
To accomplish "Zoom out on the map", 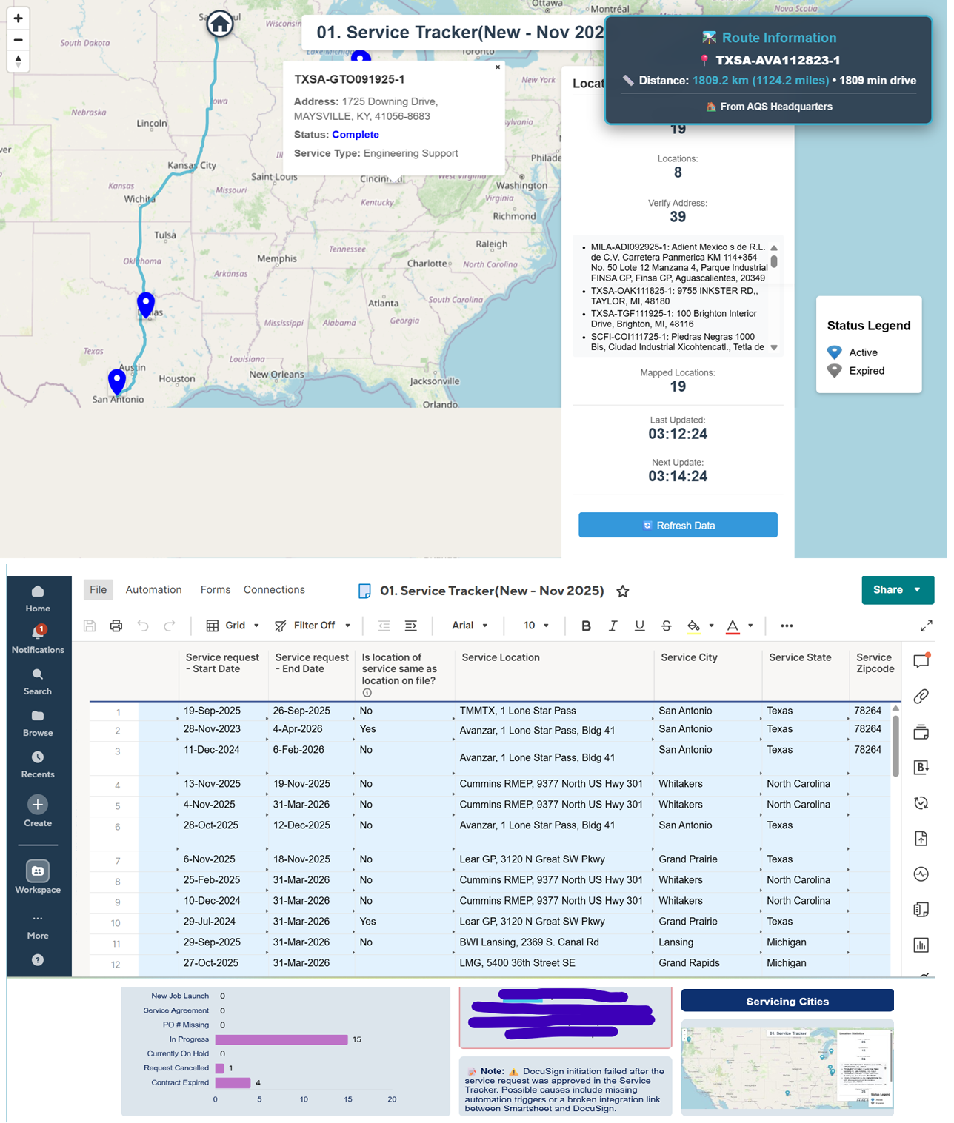I will pos(18,40).
